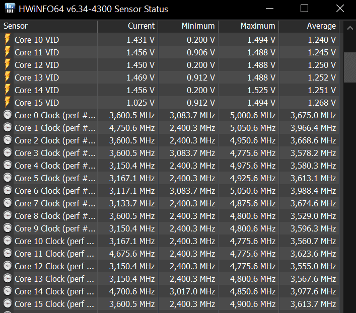Click the Current column header
This screenshot has height=313, width=356.
(x=141, y=26)
